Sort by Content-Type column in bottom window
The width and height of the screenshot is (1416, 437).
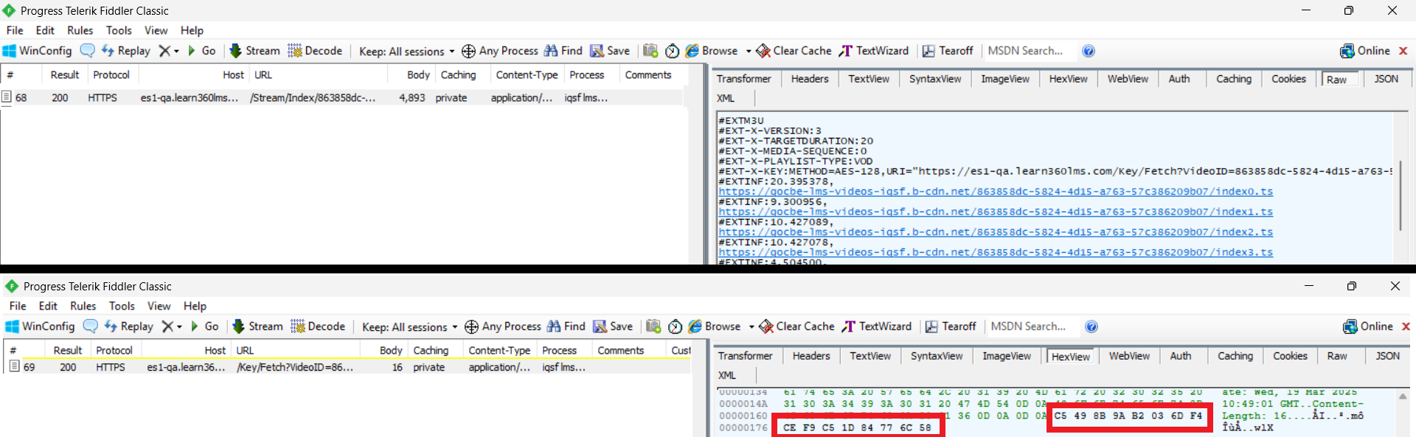point(499,351)
